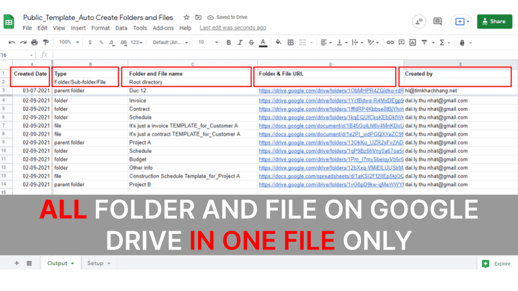Open the Borders tool
518x291 pixels.
pyautogui.click(x=291, y=43)
